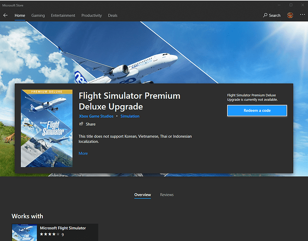Minimize the Microsoft Store window
This screenshot has width=308, height=241.
pyautogui.click(x=279, y=5)
